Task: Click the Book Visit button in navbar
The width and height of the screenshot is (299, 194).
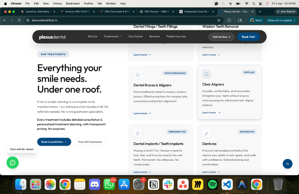Action: 248,37
